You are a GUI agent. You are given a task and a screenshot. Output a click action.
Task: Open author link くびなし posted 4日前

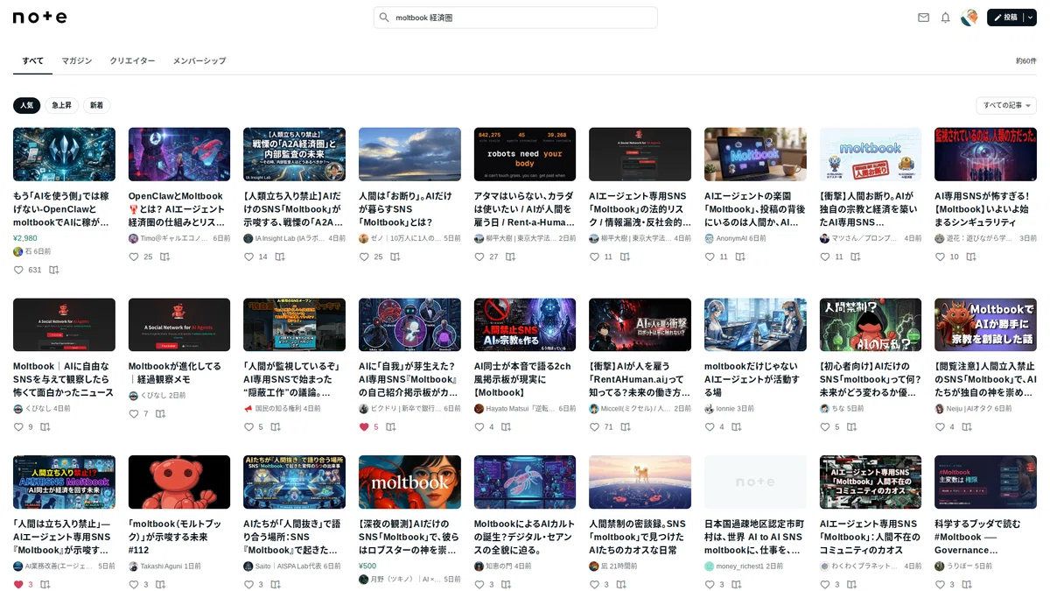[38, 408]
